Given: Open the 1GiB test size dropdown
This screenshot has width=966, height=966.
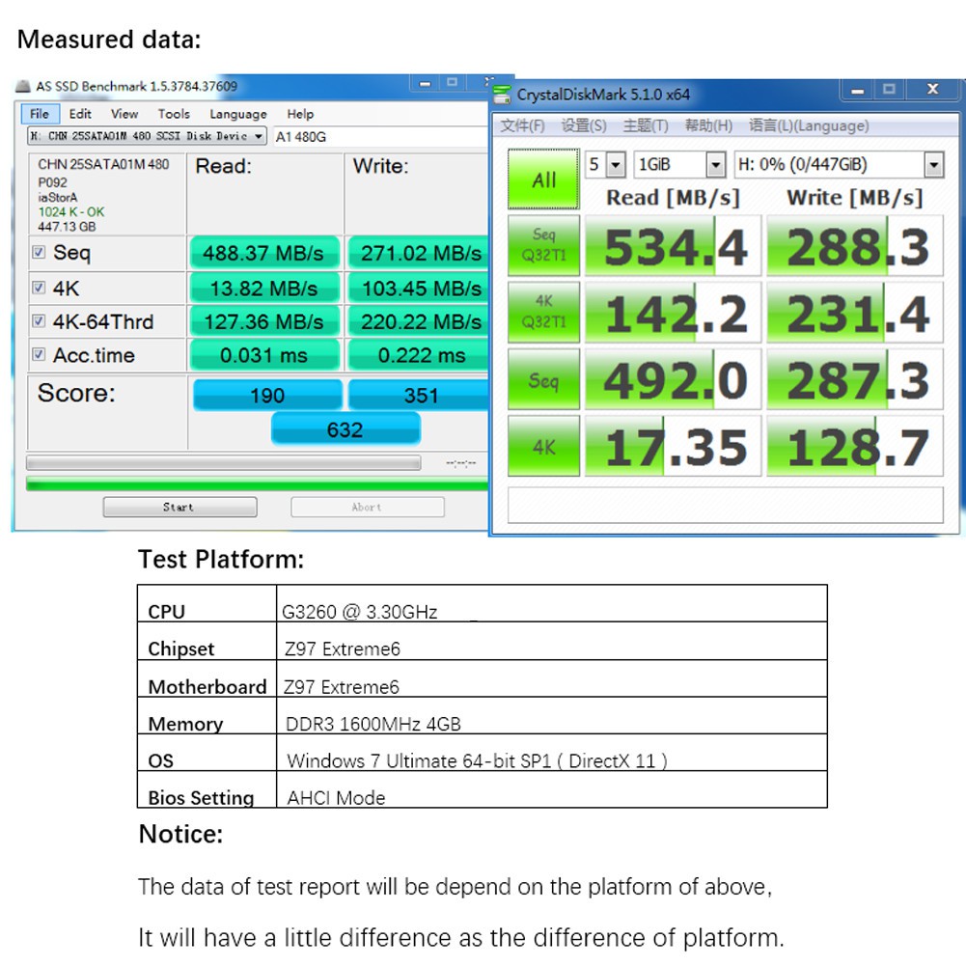Looking at the screenshot, I should point(715,165).
